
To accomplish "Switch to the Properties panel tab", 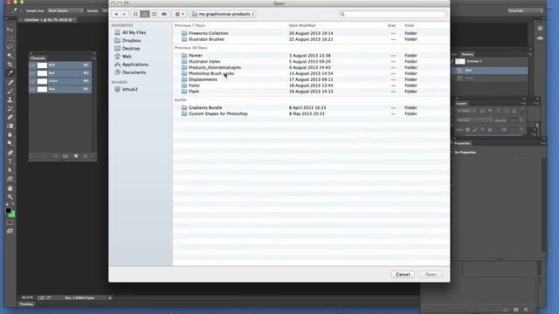I will point(462,143).
